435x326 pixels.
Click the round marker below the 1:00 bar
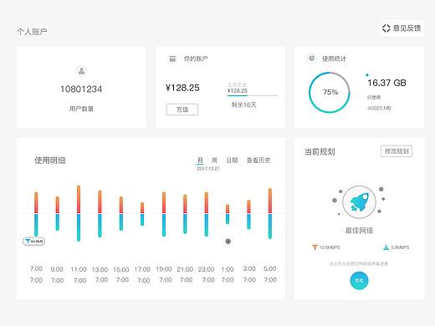(228, 242)
